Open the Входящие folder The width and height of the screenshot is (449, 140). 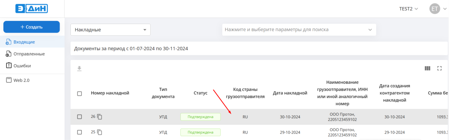pos(24,42)
